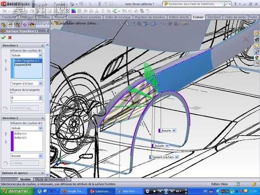The width and height of the screenshot is (260, 195).
Task: Open the File Explorer folder task pane icon
Action: tap(257, 45)
